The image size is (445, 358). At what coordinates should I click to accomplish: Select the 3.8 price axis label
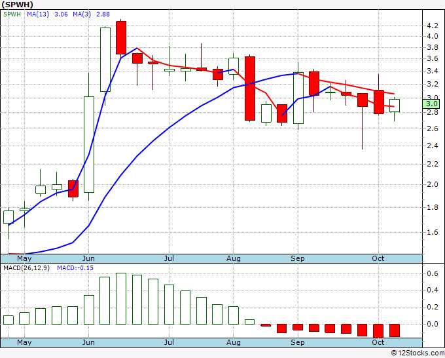[432, 47]
